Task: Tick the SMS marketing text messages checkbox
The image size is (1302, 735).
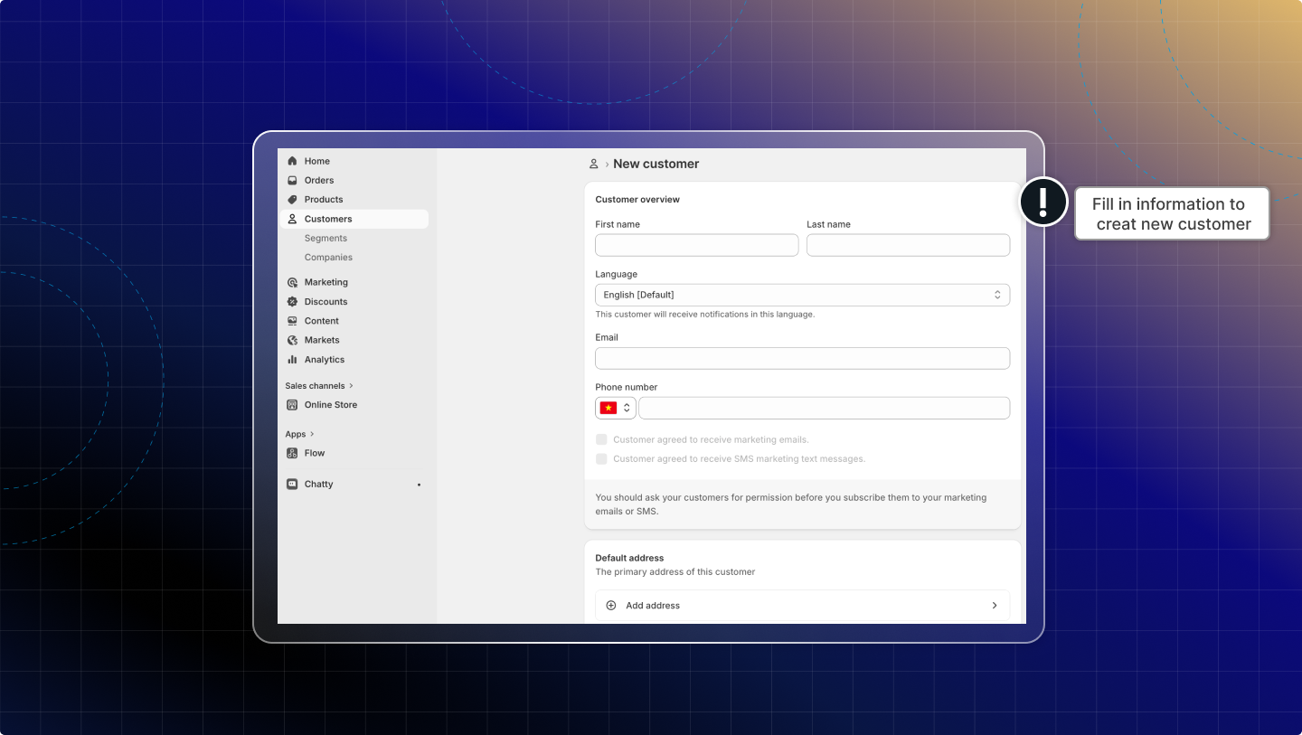Action: tap(601, 459)
